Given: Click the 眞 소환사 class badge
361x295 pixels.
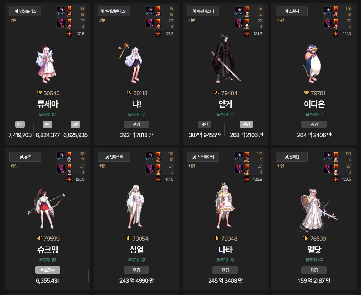Looking at the screenshot, I should pyautogui.click(x=292, y=11).
